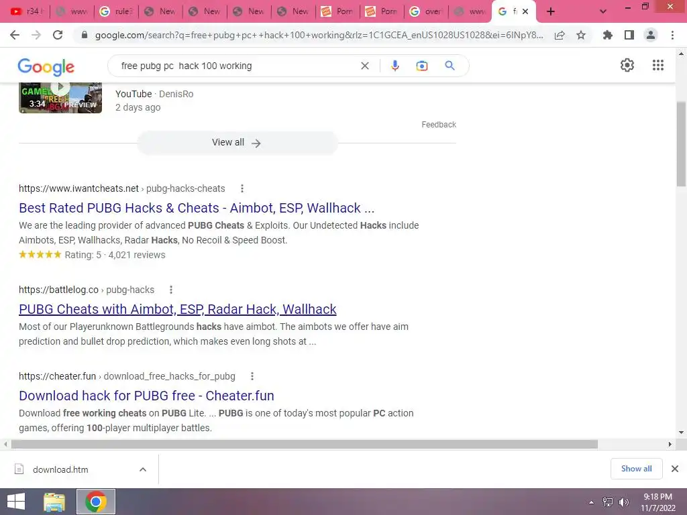Toggle the Chrome side panel icon
This screenshot has height=515, width=687.
pyautogui.click(x=629, y=35)
